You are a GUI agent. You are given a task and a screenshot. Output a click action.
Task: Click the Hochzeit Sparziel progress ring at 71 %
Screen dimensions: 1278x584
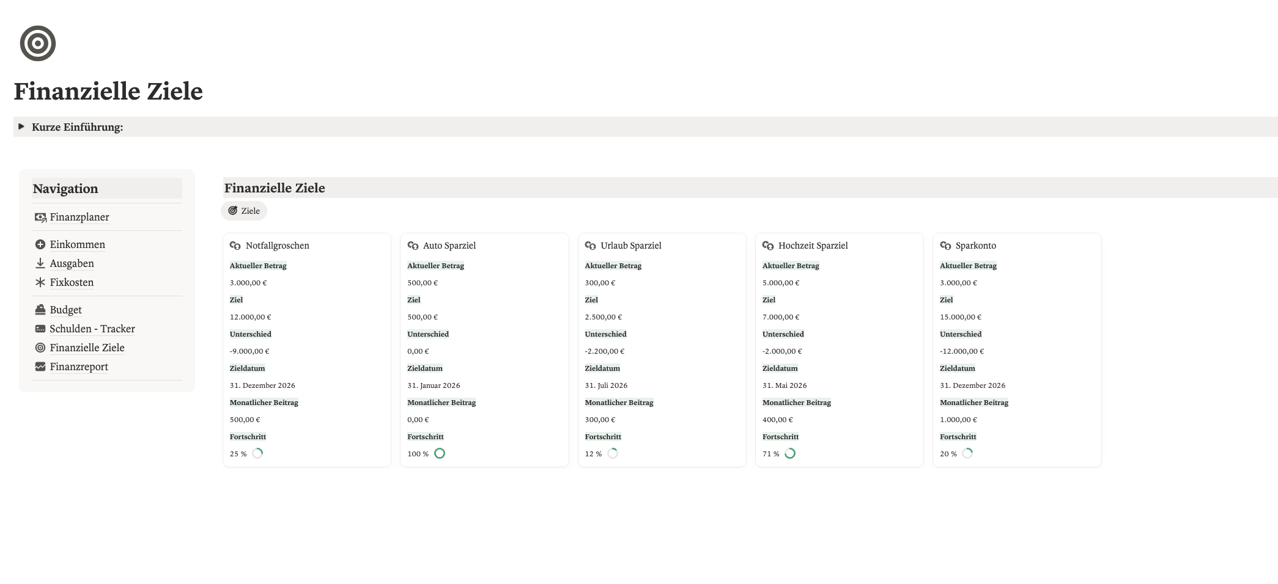[x=790, y=453]
